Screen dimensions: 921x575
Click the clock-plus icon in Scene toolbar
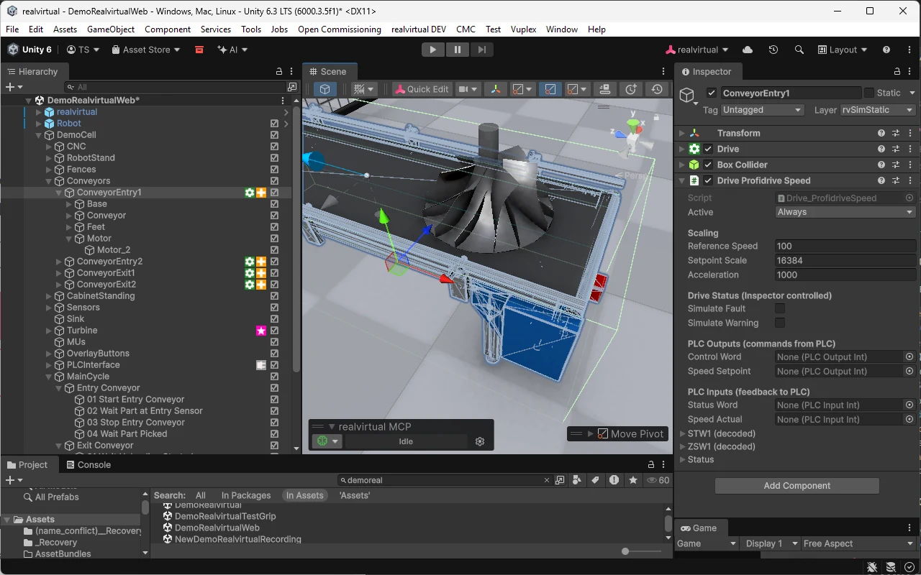tap(631, 89)
